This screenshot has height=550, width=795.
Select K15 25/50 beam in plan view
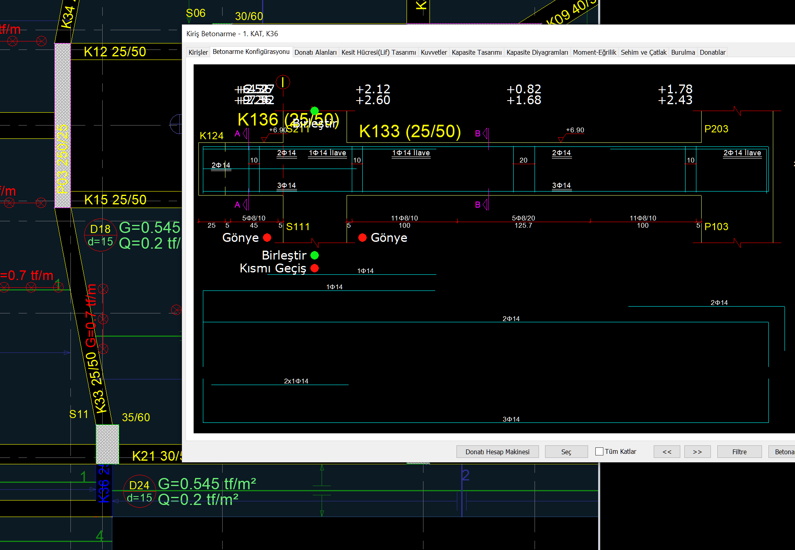115,200
